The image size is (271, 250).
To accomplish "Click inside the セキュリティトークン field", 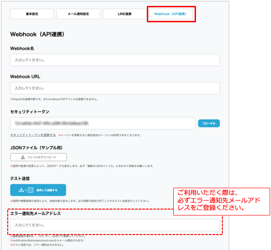I will coord(103,123).
